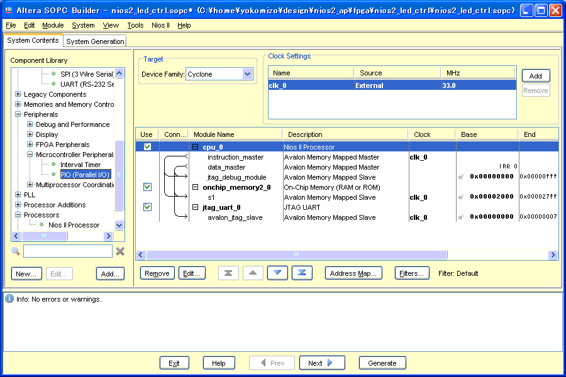
Task: Click the Remove button below the module table
Action: pos(157,273)
